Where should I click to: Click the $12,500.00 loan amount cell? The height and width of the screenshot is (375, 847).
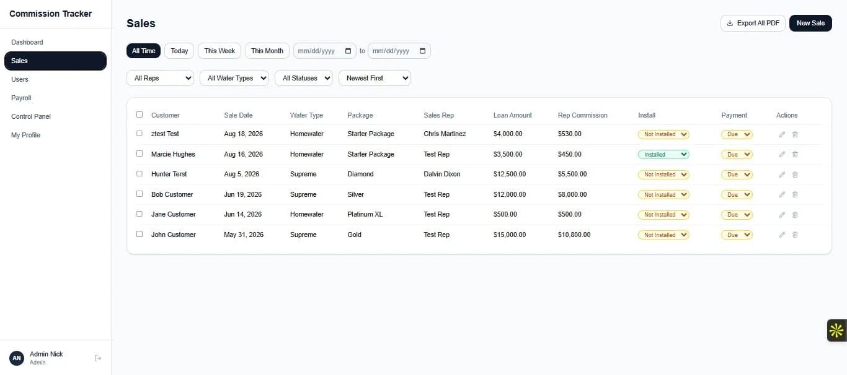click(510, 175)
